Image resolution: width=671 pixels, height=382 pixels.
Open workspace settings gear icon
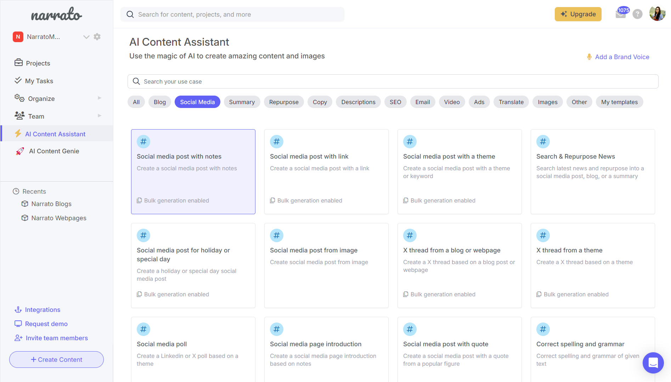97,37
